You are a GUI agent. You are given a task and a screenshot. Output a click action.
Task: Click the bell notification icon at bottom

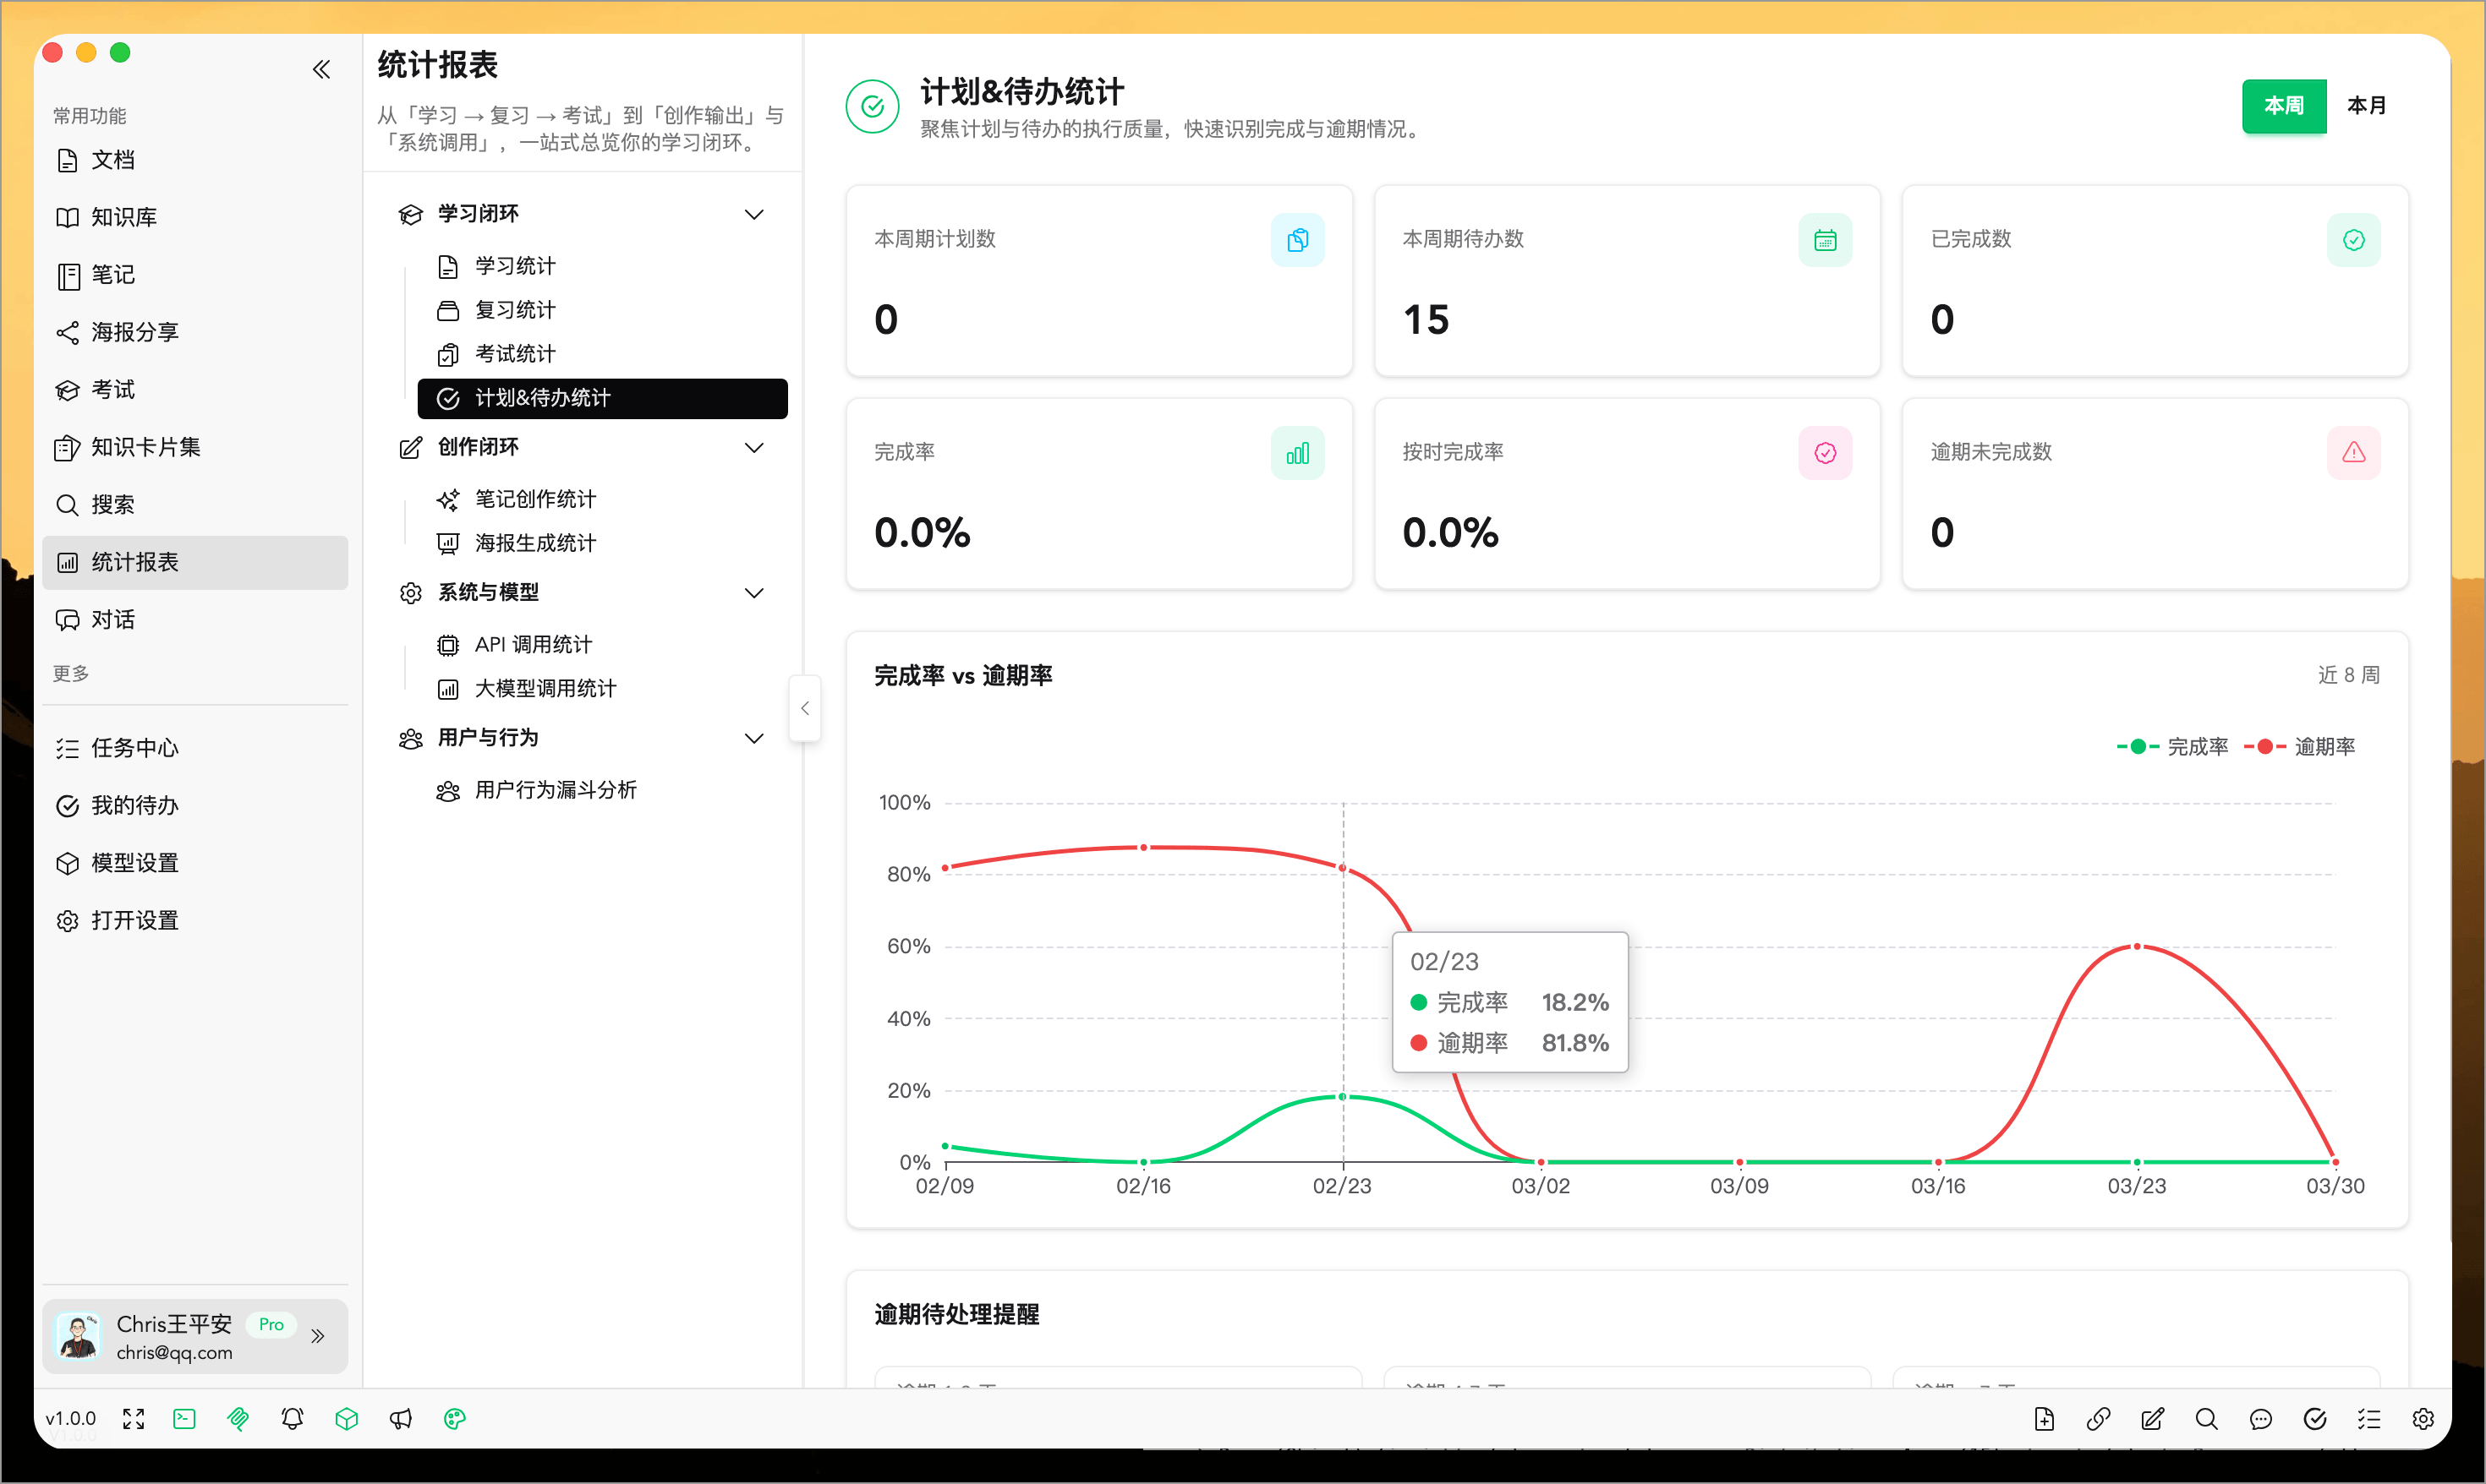292,1418
